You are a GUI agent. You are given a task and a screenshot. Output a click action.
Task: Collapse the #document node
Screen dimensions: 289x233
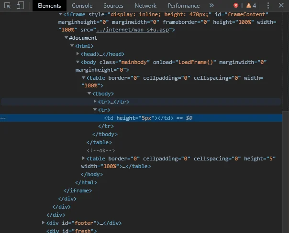(x=66, y=38)
